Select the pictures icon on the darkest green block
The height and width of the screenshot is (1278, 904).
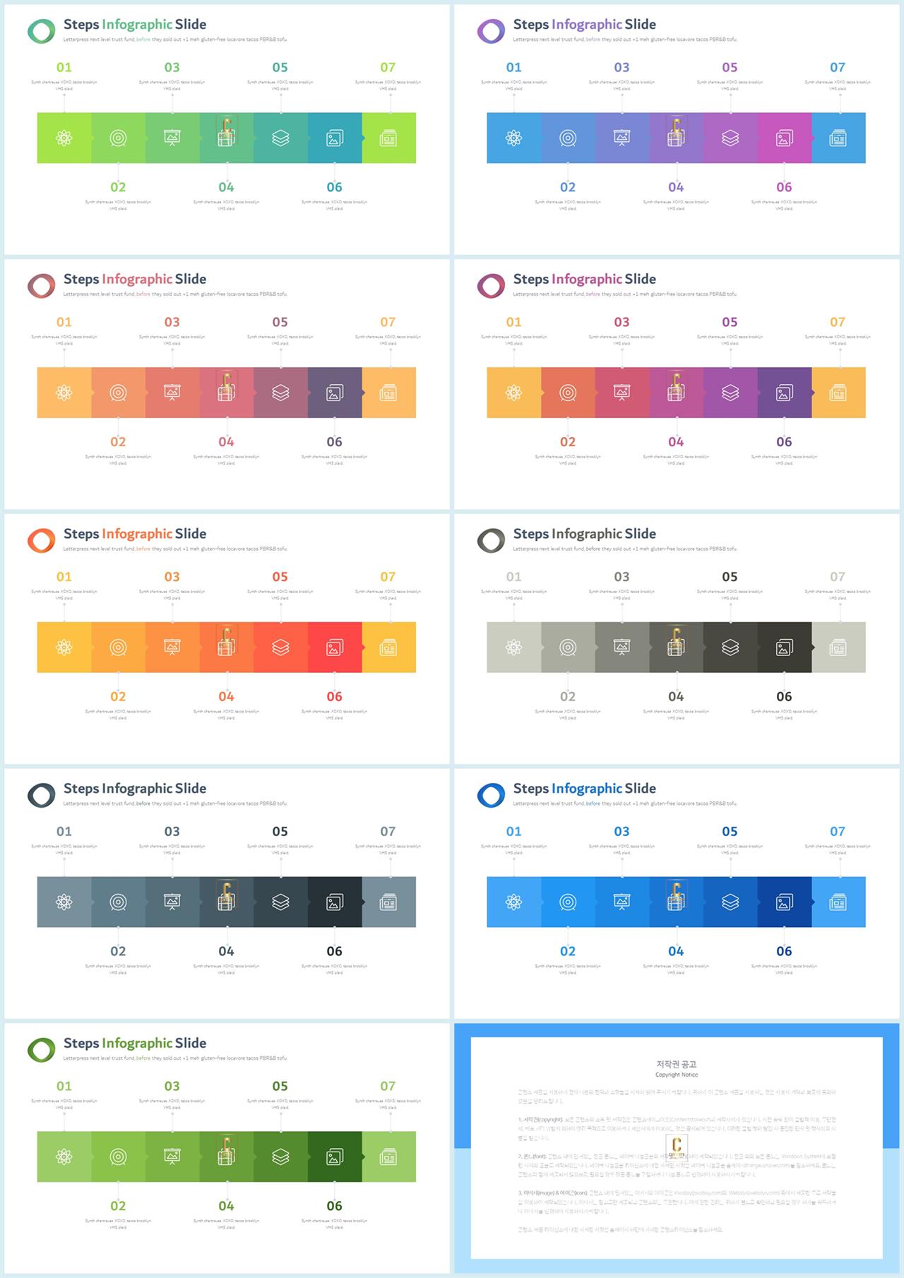pyautogui.click(x=335, y=1157)
